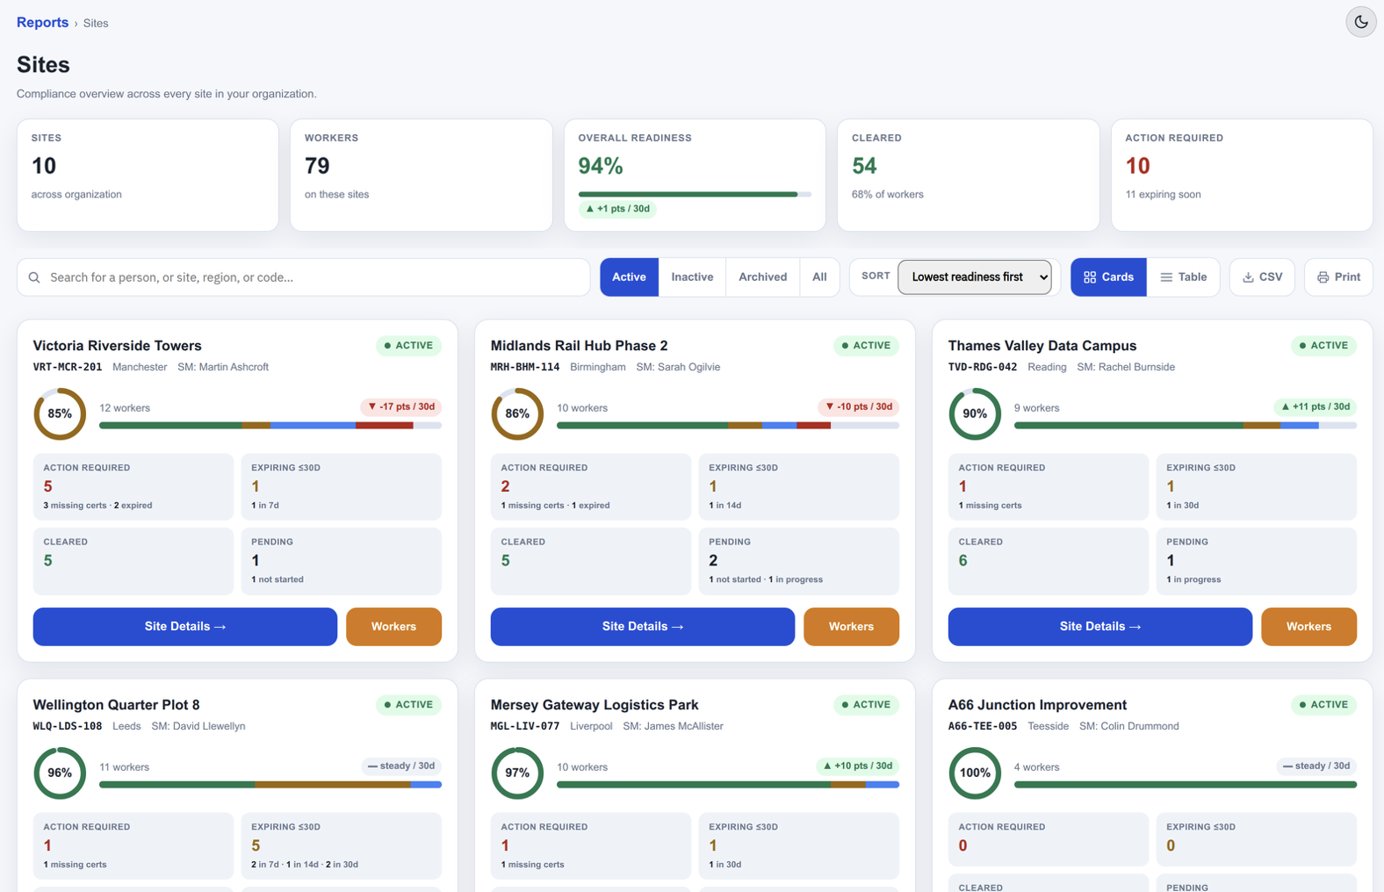Click the -10 pts / 30d trend badge

[x=858, y=406]
